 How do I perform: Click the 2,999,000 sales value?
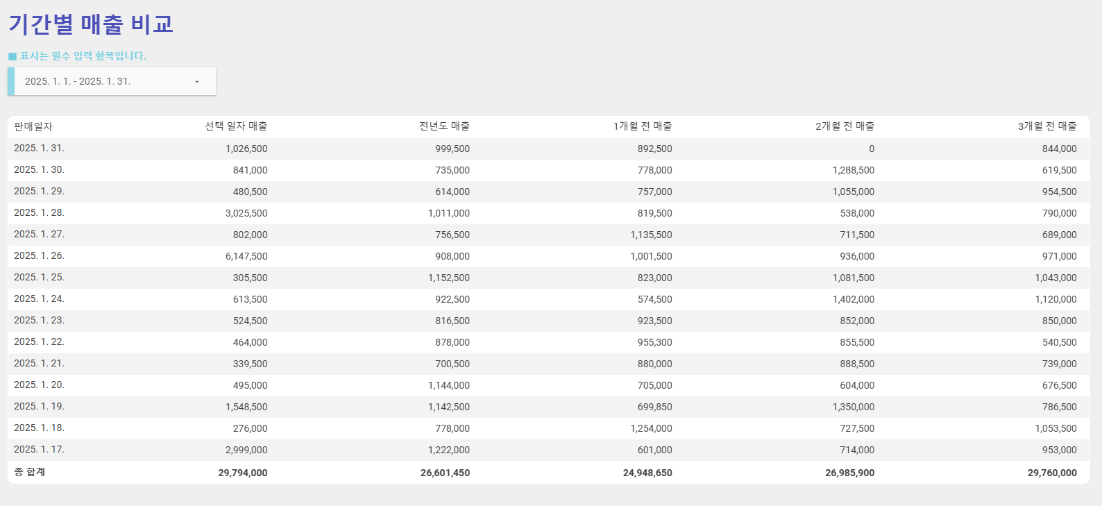click(246, 450)
